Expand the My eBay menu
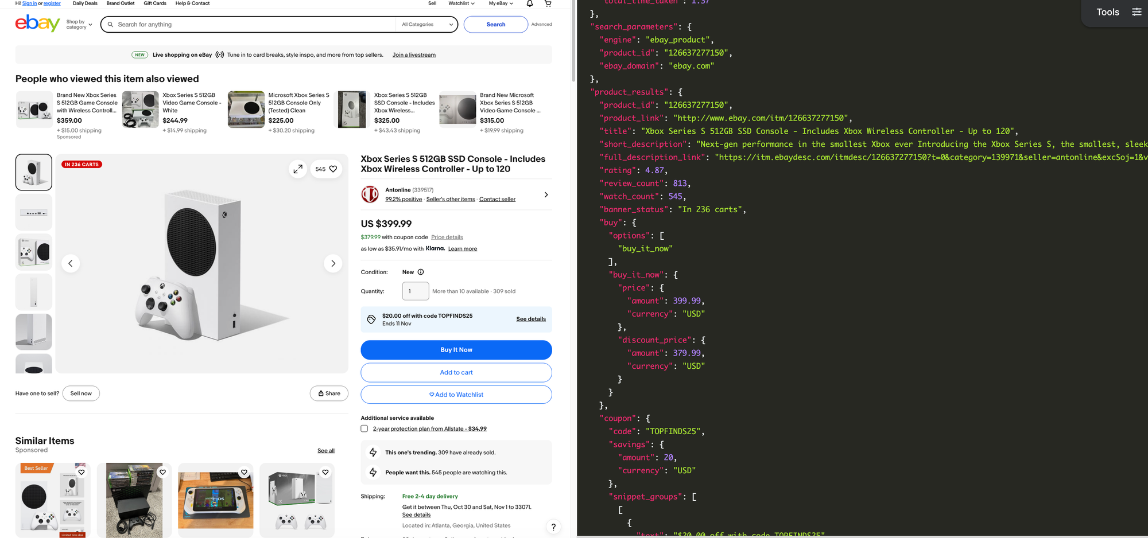 click(x=501, y=3)
